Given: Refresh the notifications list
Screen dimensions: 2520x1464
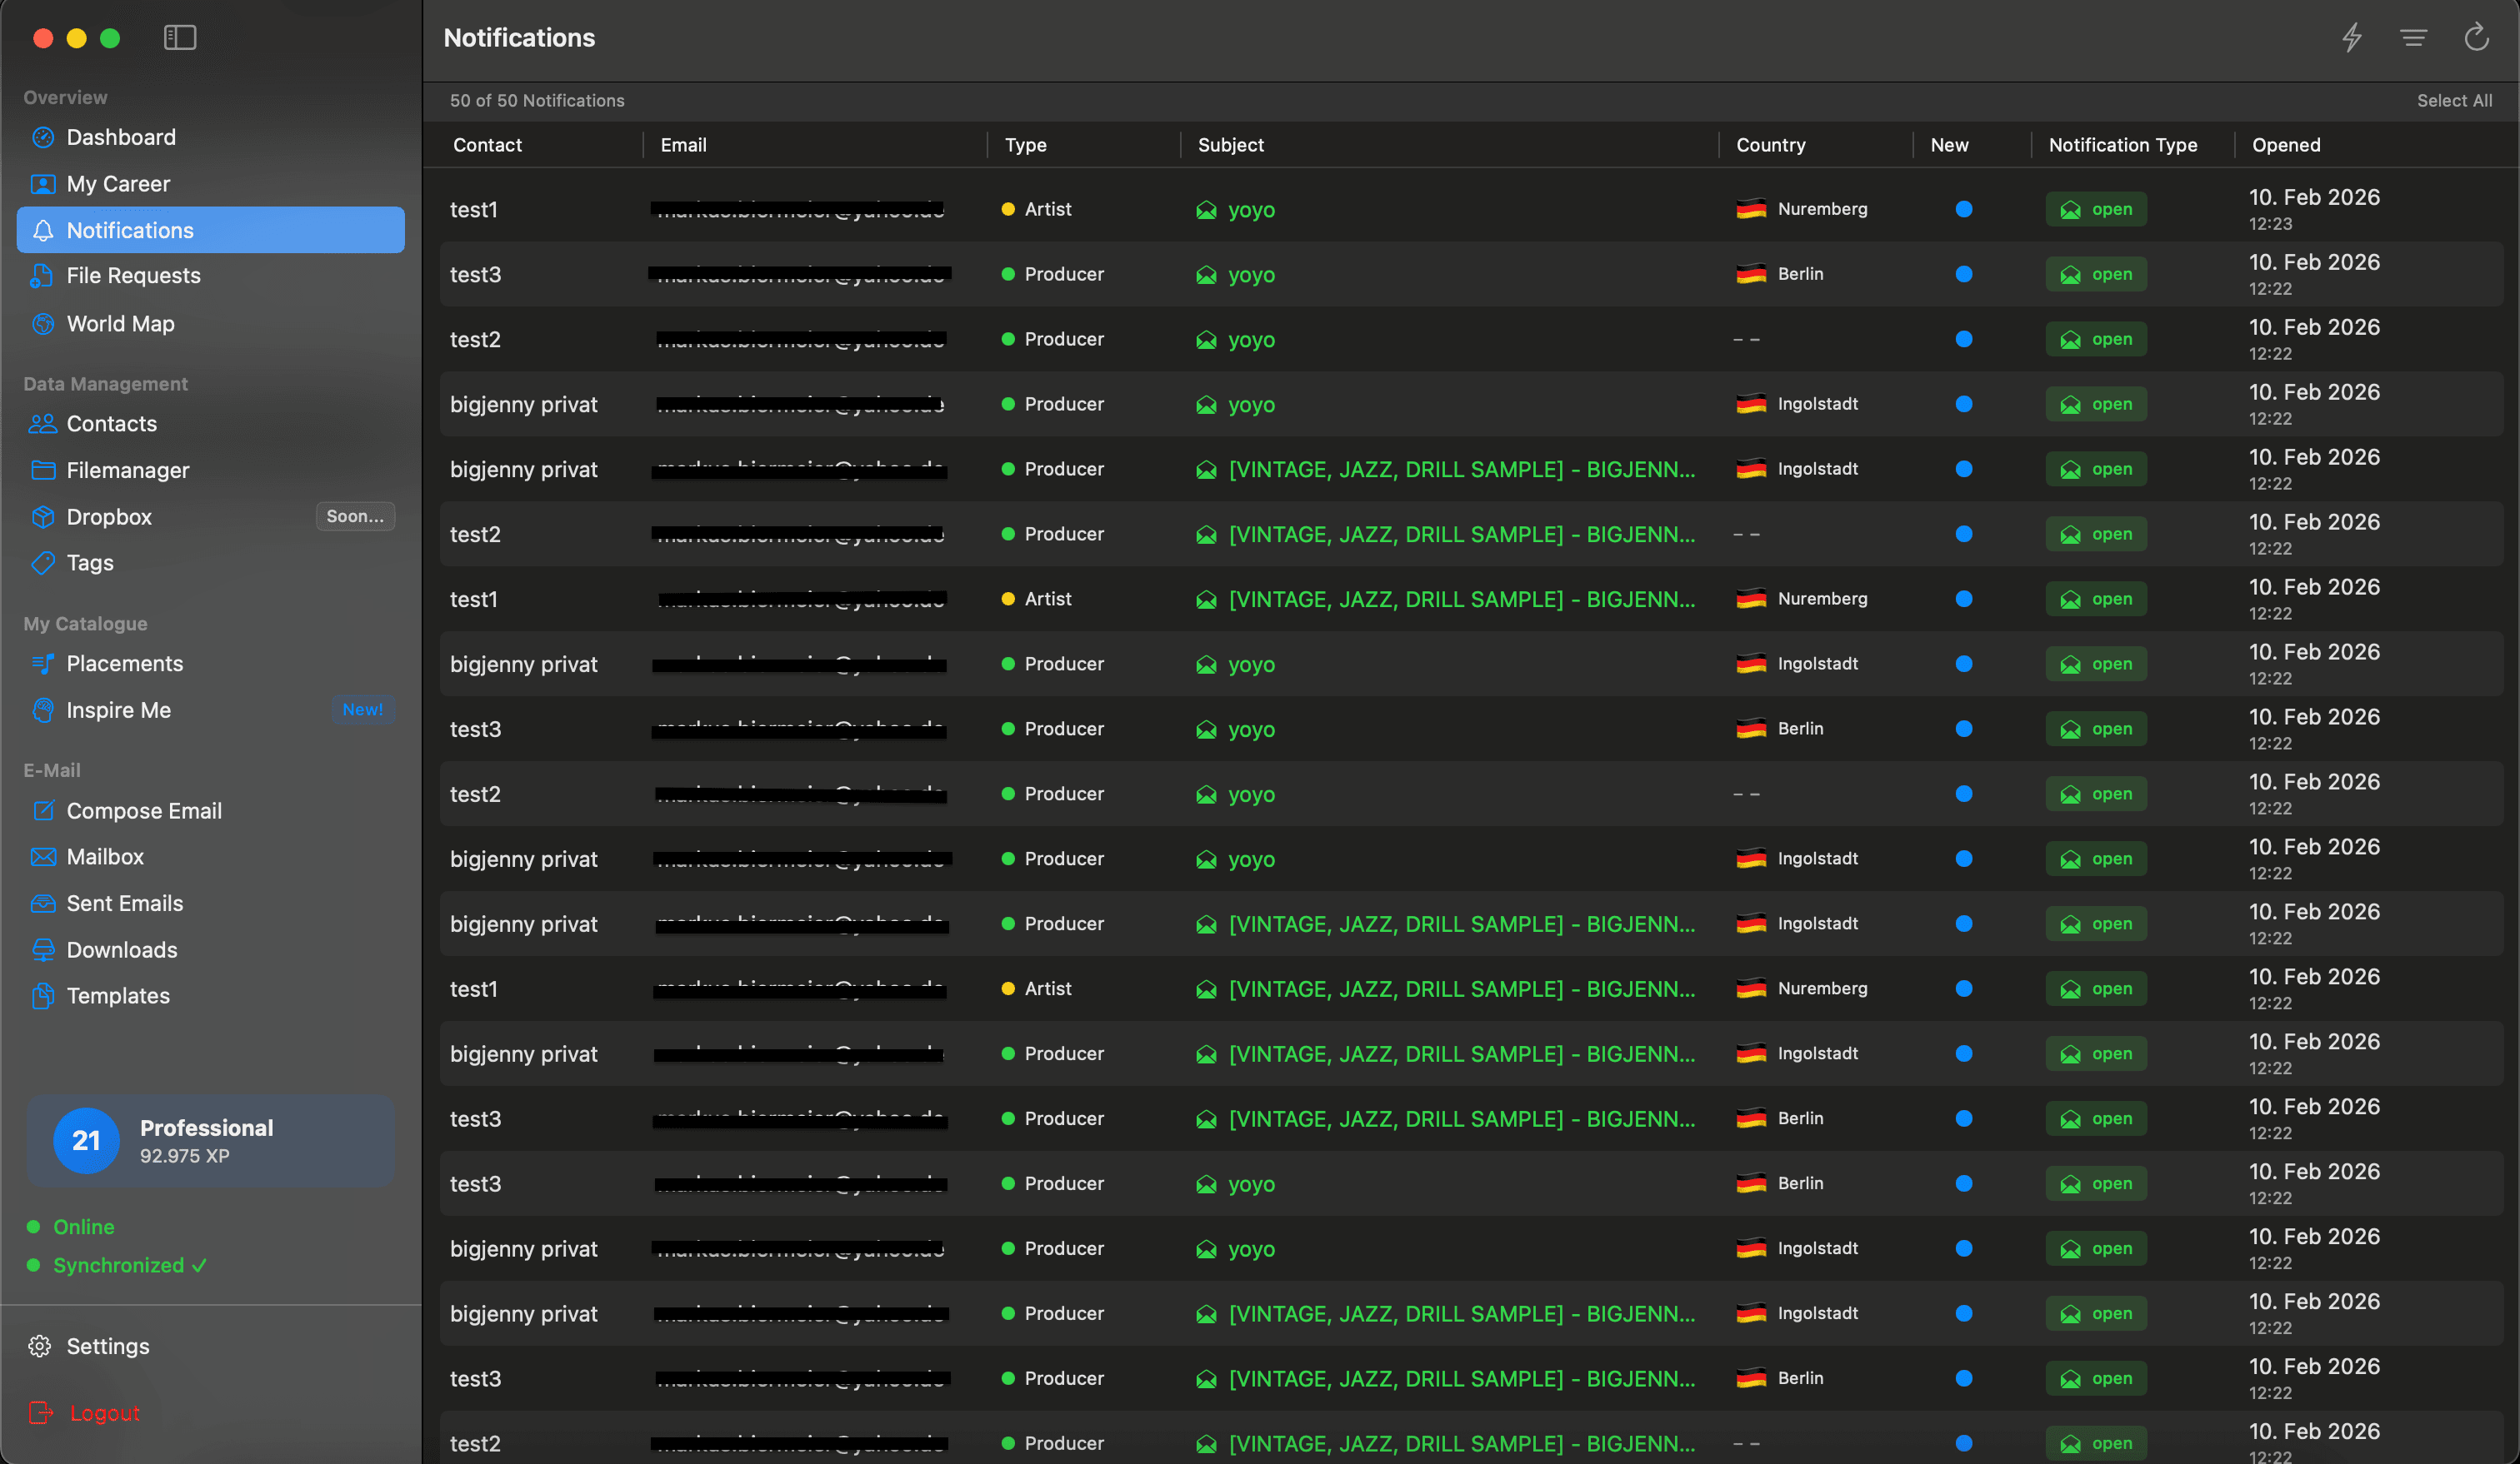Looking at the screenshot, I should [x=2477, y=38].
